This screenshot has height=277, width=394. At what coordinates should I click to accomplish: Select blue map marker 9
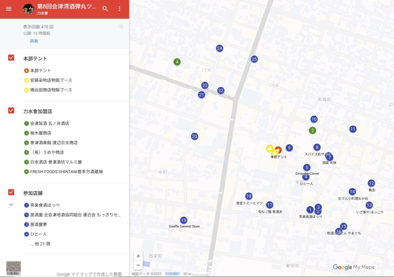click(289, 148)
